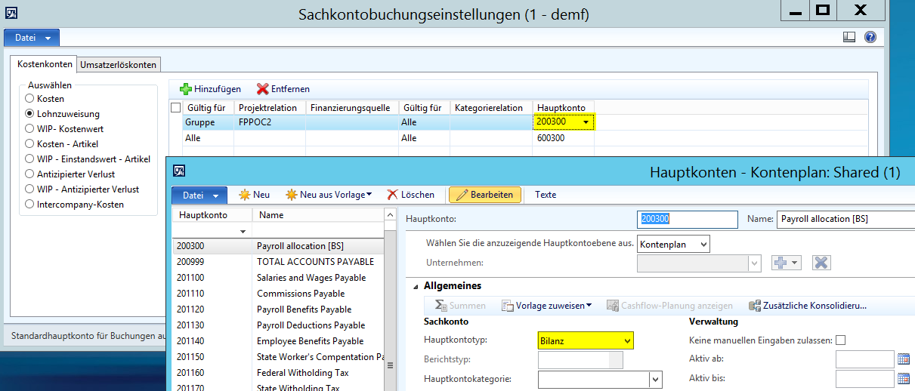Click the Löschen delete icon
The width and height of the screenshot is (915, 391).
coord(393,195)
